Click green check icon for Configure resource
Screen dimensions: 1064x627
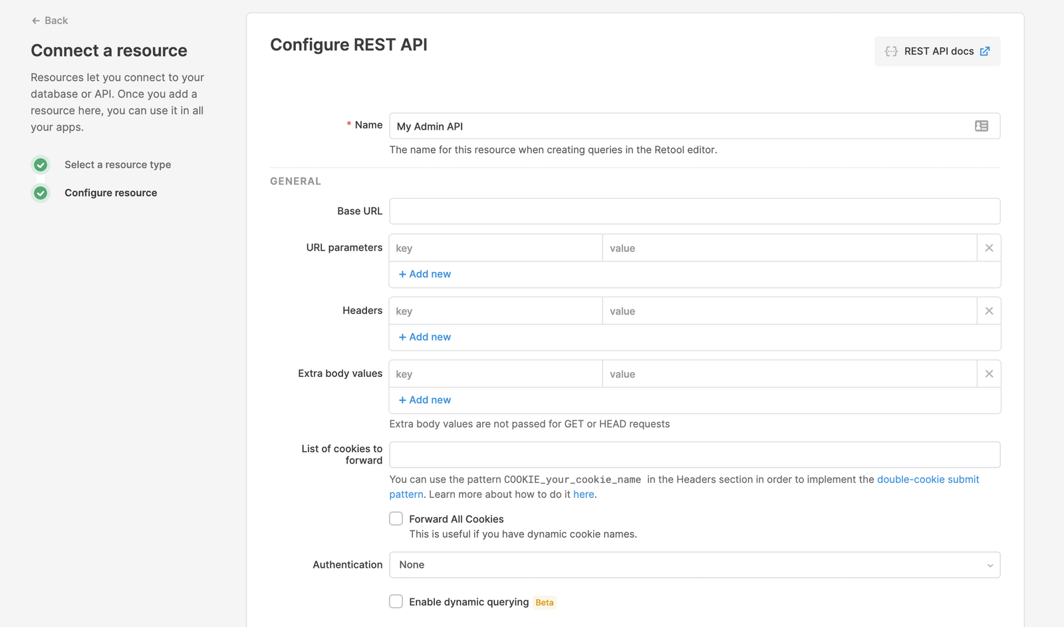[41, 193]
